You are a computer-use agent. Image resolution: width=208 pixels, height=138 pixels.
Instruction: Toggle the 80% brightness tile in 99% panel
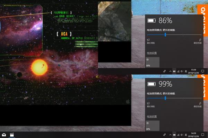153,126
